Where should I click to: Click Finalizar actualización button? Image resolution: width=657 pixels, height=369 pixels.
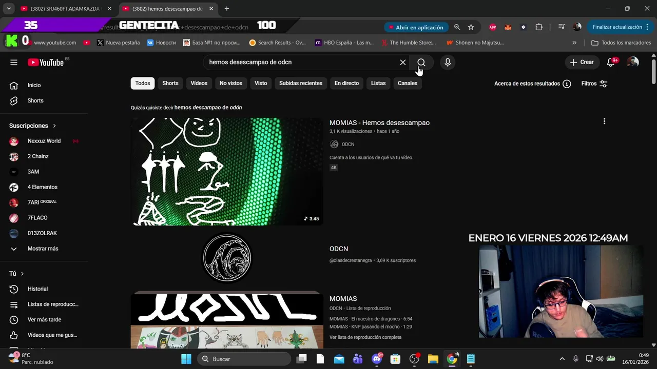tap(621, 27)
